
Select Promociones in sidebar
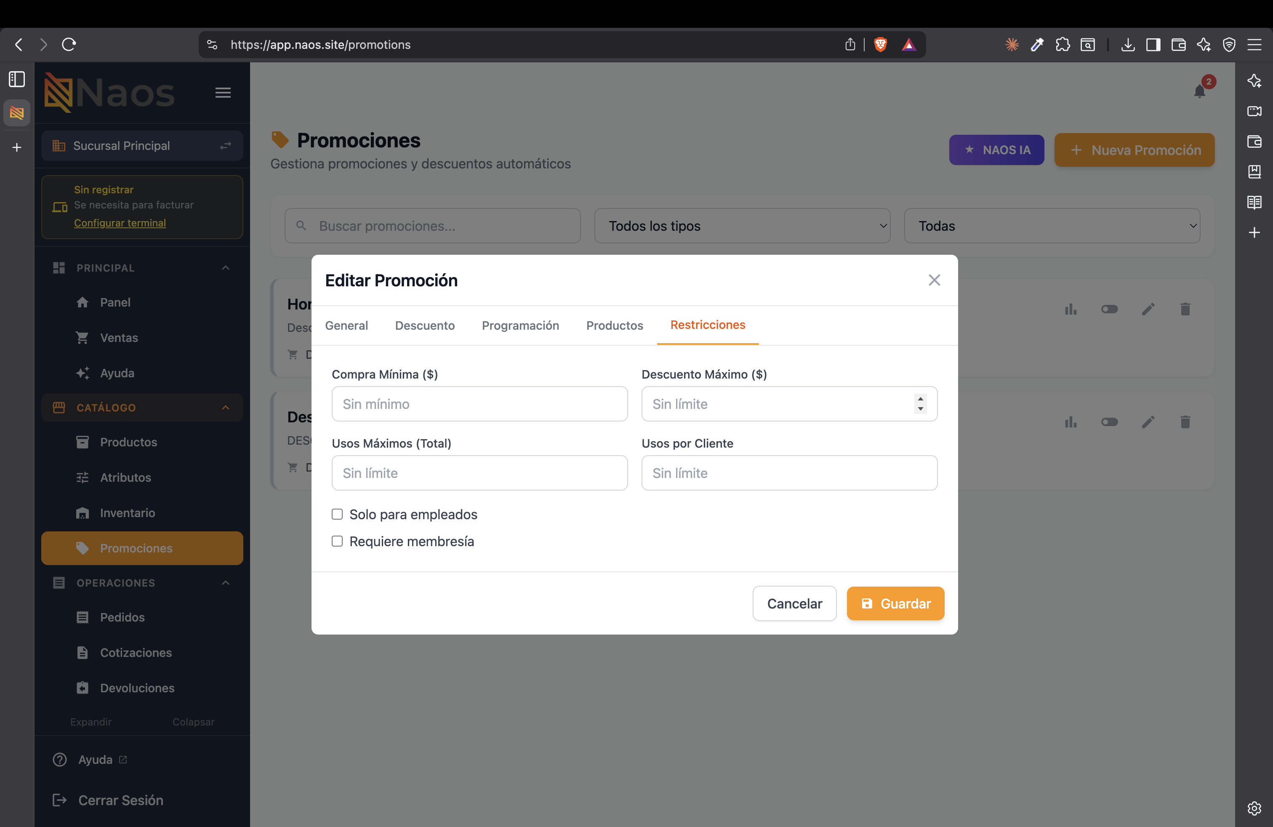[142, 548]
